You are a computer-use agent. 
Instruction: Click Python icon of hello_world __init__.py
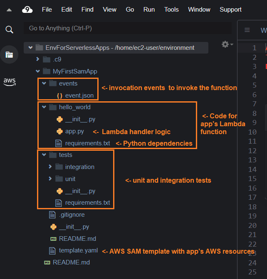pos(59,120)
